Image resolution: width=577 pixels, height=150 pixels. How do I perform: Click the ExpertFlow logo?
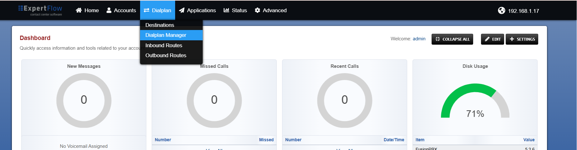[40, 10]
